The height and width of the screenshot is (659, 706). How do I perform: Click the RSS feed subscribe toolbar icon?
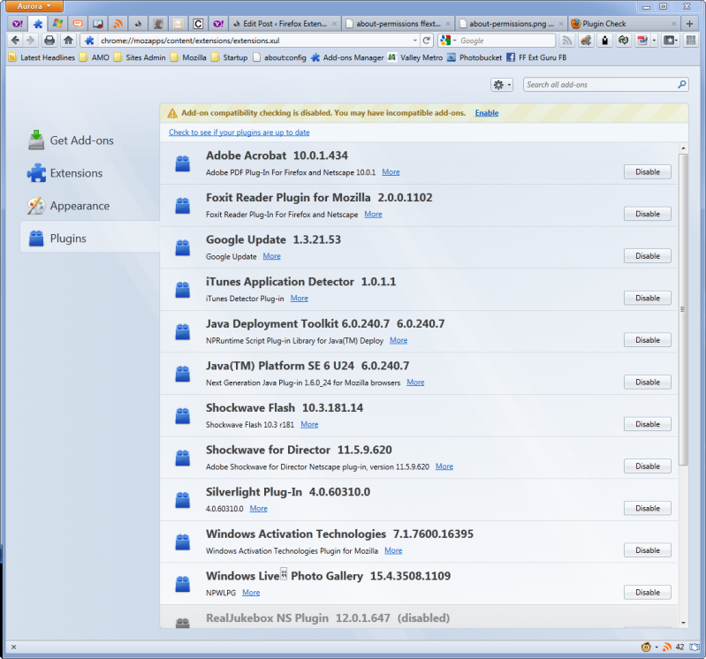click(567, 41)
